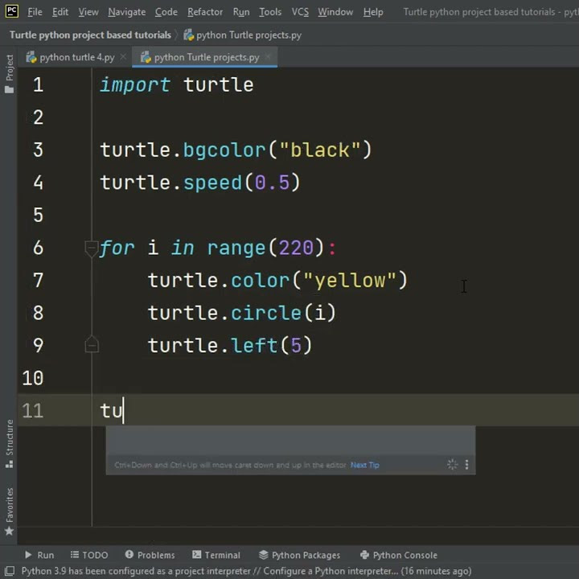The width and height of the screenshot is (579, 579).
Task: Open the Run tool window
Action: click(39, 555)
